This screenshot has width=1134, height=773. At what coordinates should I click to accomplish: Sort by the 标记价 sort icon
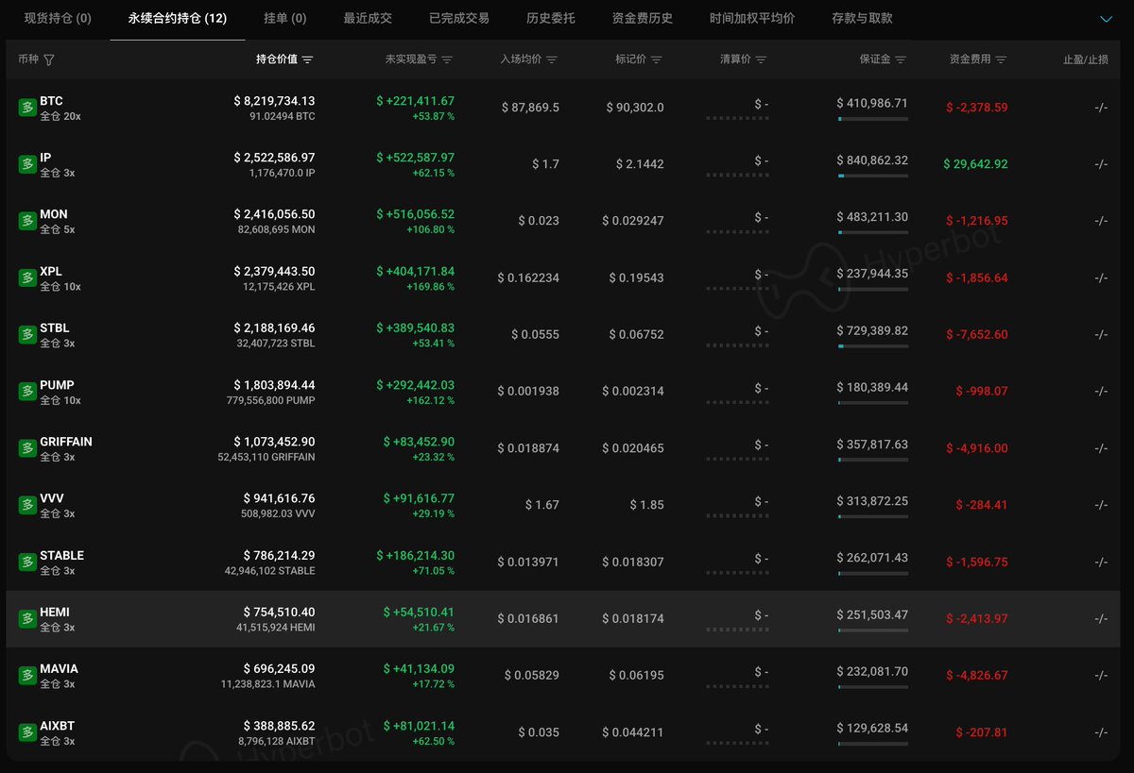(x=656, y=59)
